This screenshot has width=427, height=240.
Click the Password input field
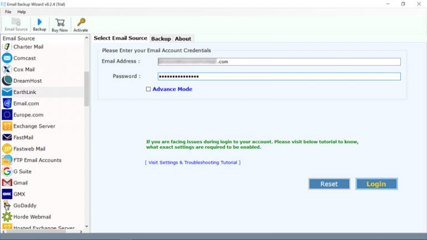279,77
